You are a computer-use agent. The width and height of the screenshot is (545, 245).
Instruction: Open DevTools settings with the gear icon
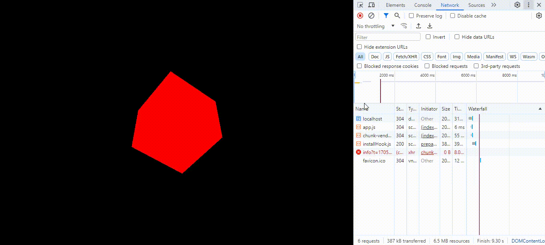click(x=517, y=5)
